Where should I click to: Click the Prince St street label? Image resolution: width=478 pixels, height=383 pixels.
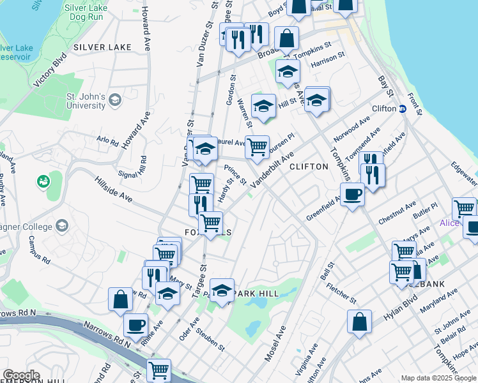click(235, 175)
